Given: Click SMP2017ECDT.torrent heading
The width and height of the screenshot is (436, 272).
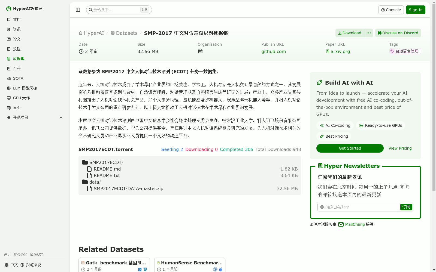Looking at the screenshot, I should coord(106,149).
